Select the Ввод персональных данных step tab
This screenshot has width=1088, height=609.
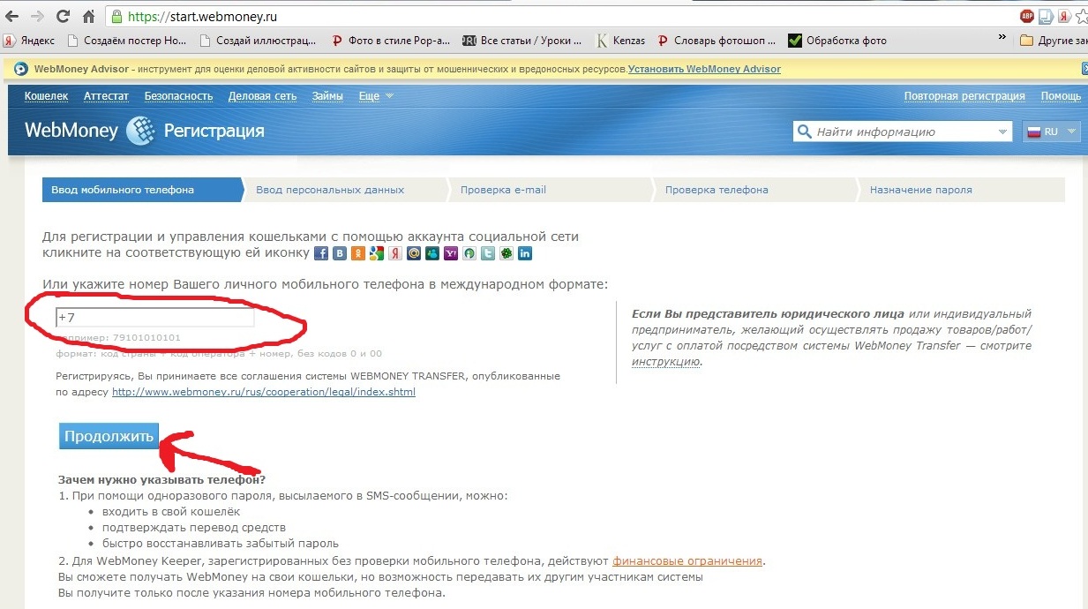pos(345,190)
